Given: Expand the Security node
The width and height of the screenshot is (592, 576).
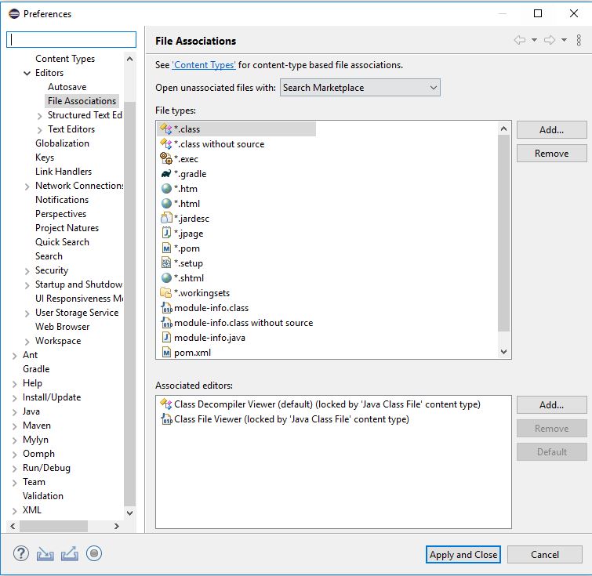Looking at the screenshot, I should [x=27, y=271].
